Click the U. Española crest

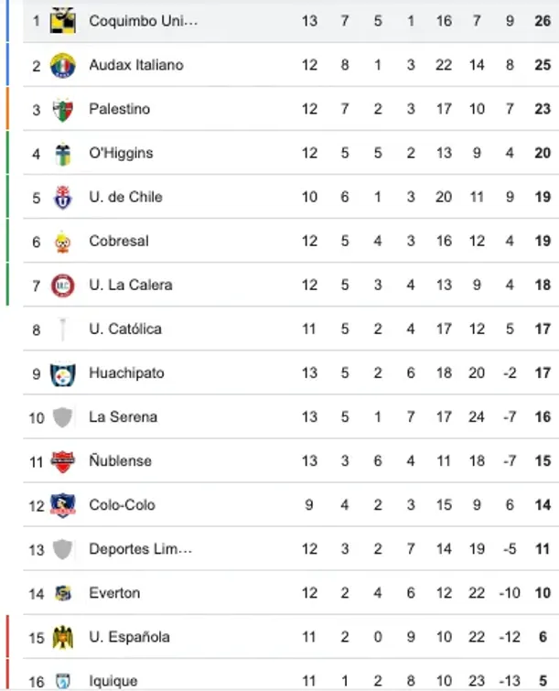click(62, 637)
